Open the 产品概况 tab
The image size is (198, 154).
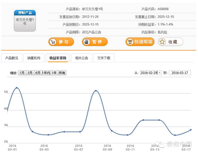(x=12, y=58)
